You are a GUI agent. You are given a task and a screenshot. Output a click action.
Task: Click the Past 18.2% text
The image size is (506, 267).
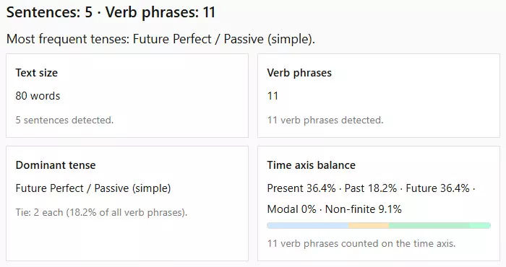370,188
